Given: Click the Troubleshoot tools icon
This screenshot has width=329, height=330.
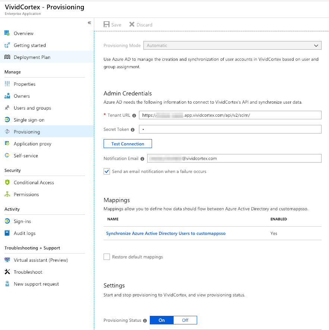Looking at the screenshot, I should 7,272.
